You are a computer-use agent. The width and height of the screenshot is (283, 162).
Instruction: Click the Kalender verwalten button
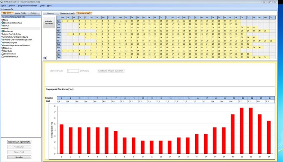(x=48, y=22)
